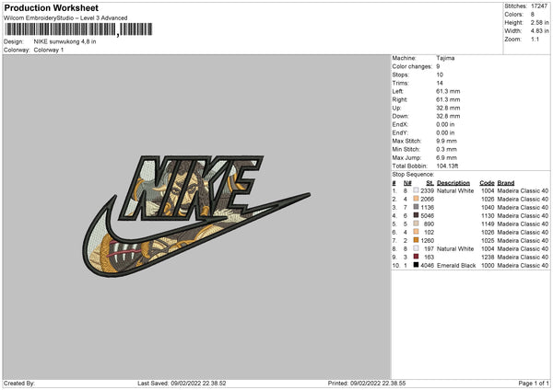The width and height of the screenshot is (553, 390).
Task: Click the Stitches value '17247'
Action: (539, 6)
